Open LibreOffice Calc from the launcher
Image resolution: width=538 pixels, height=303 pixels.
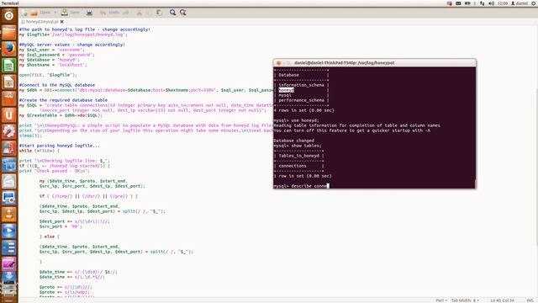tap(9, 66)
